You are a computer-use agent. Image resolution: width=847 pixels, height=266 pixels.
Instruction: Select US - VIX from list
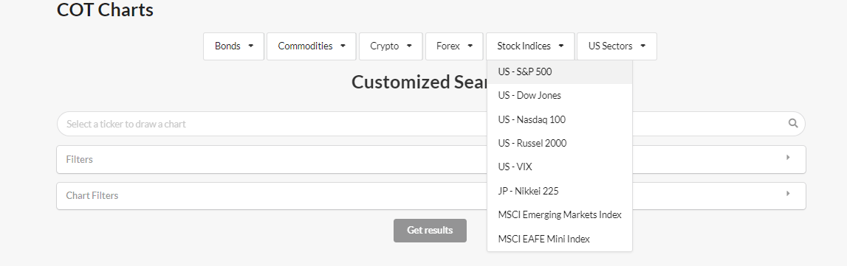coord(560,167)
